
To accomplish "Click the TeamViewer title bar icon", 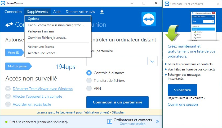I will point(3,3).
